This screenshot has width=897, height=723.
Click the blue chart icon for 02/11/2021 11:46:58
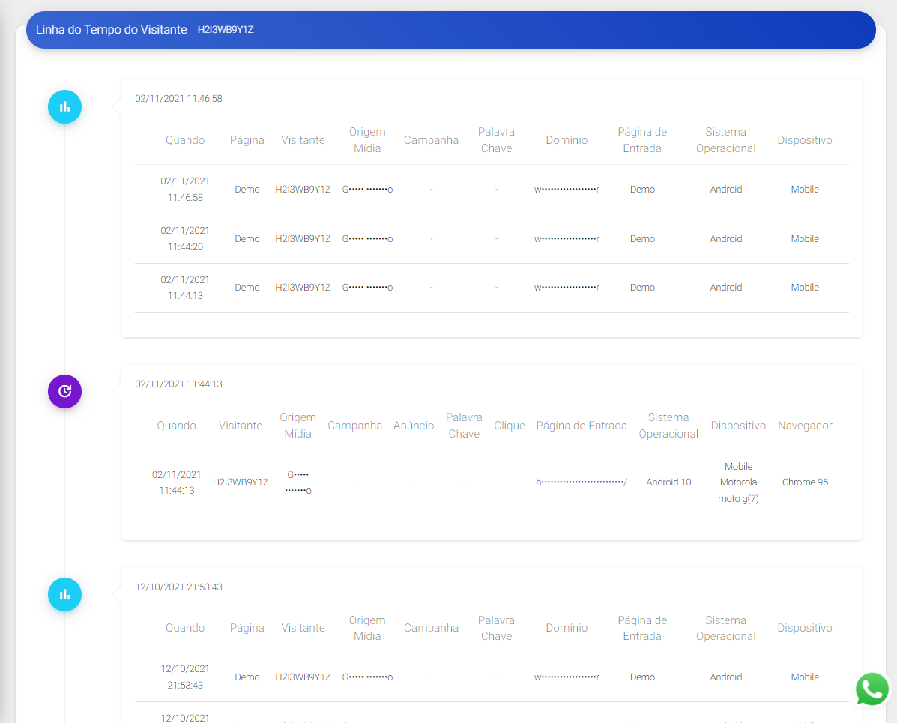point(64,107)
